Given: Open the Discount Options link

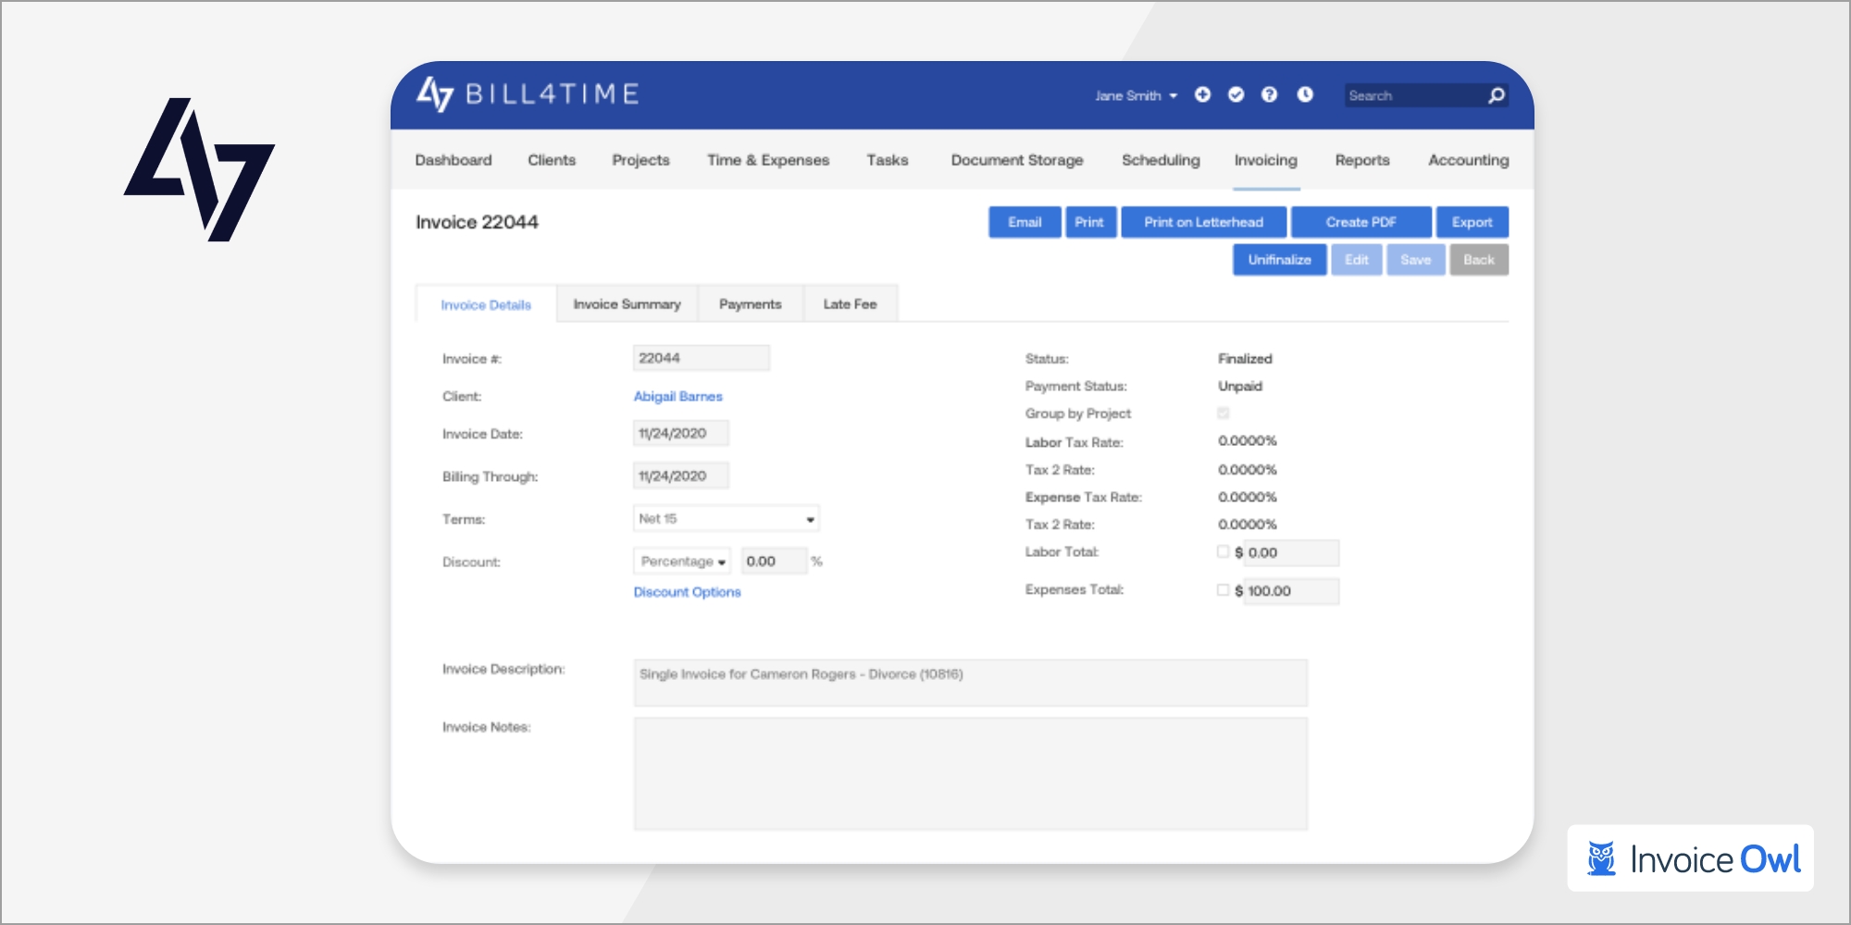Looking at the screenshot, I should (687, 592).
